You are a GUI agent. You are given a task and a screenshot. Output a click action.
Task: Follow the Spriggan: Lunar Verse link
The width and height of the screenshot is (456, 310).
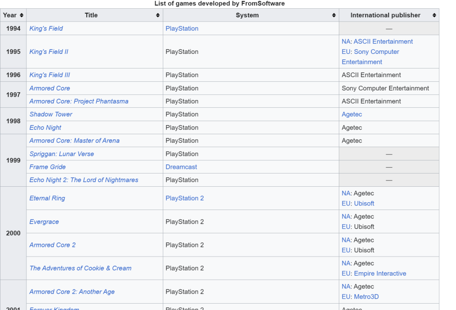click(62, 154)
